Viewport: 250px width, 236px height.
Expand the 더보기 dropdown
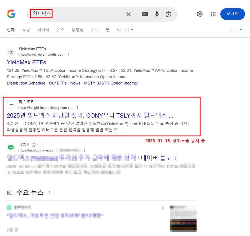[x=125, y=30]
